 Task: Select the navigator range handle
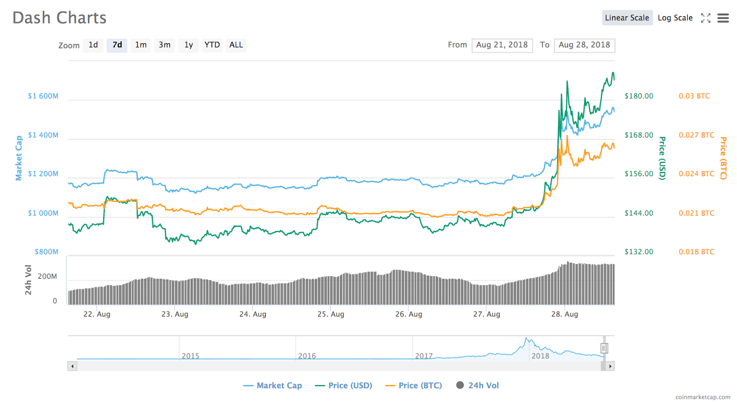point(604,348)
